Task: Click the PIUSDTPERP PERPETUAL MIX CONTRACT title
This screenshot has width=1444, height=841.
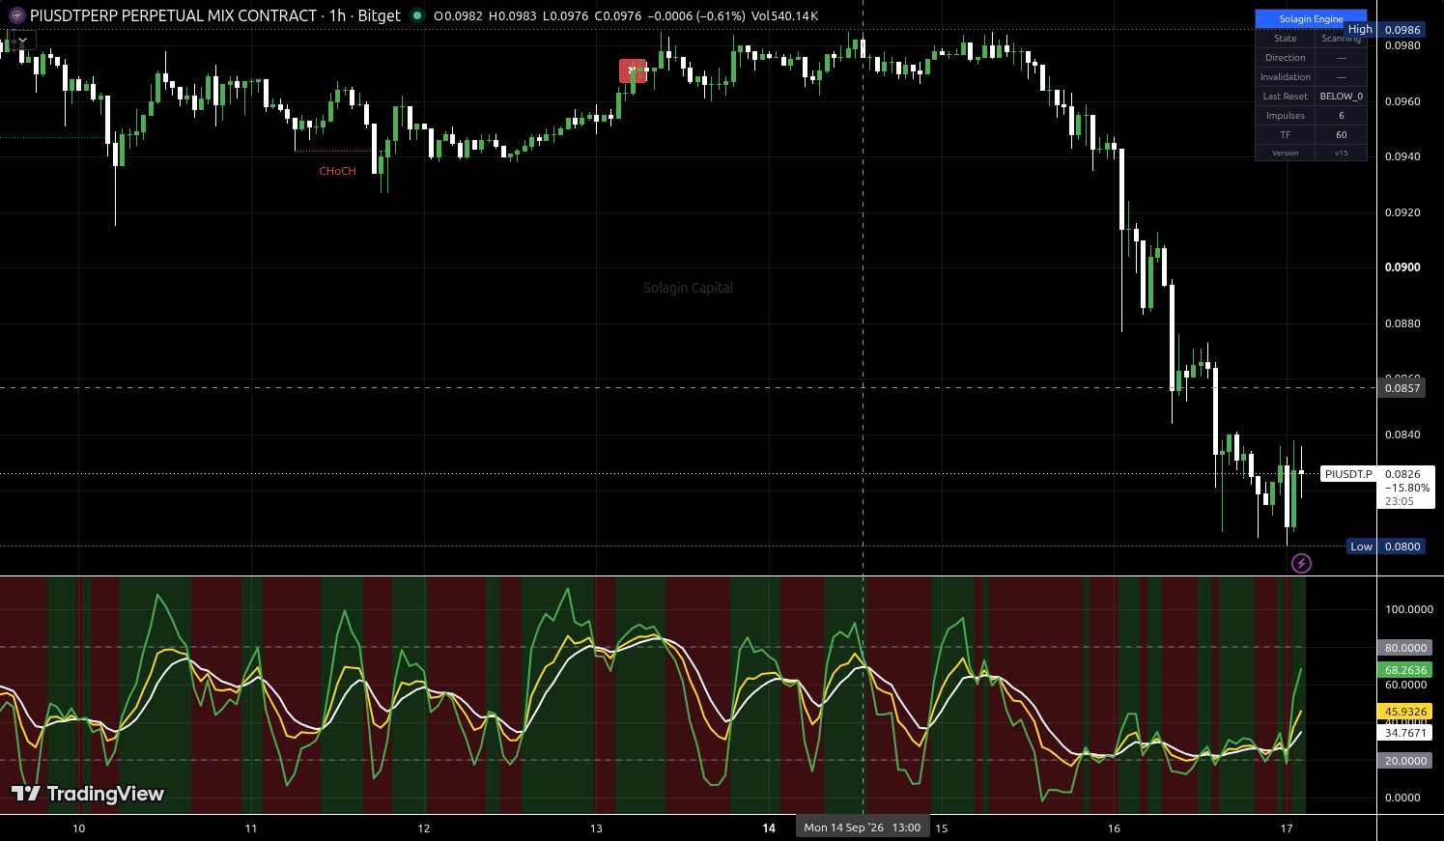Action: tap(174, 15)
